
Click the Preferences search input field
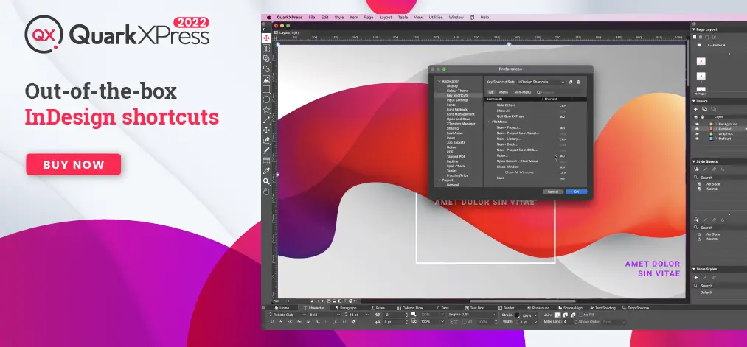[559, 92]
